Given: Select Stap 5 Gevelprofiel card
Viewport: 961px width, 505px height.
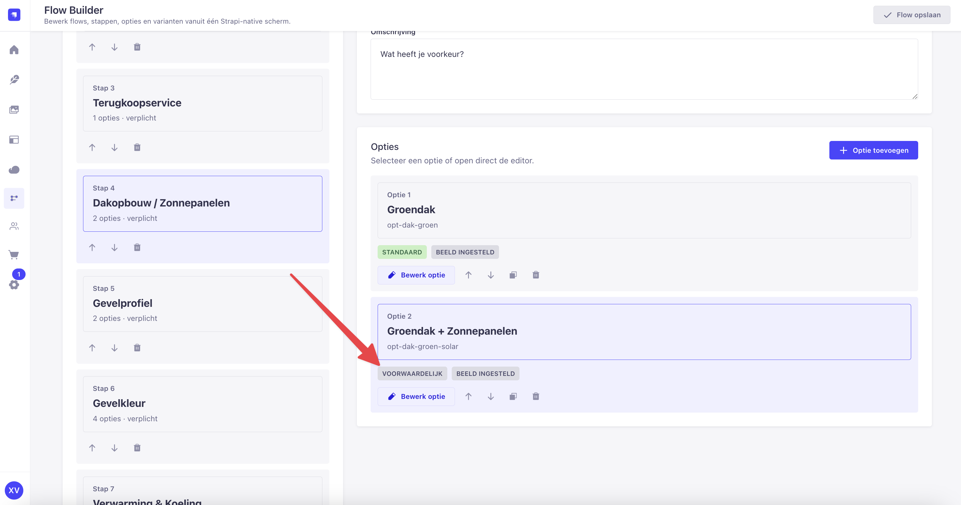Looking at the screenshot, I should point(203,304).
